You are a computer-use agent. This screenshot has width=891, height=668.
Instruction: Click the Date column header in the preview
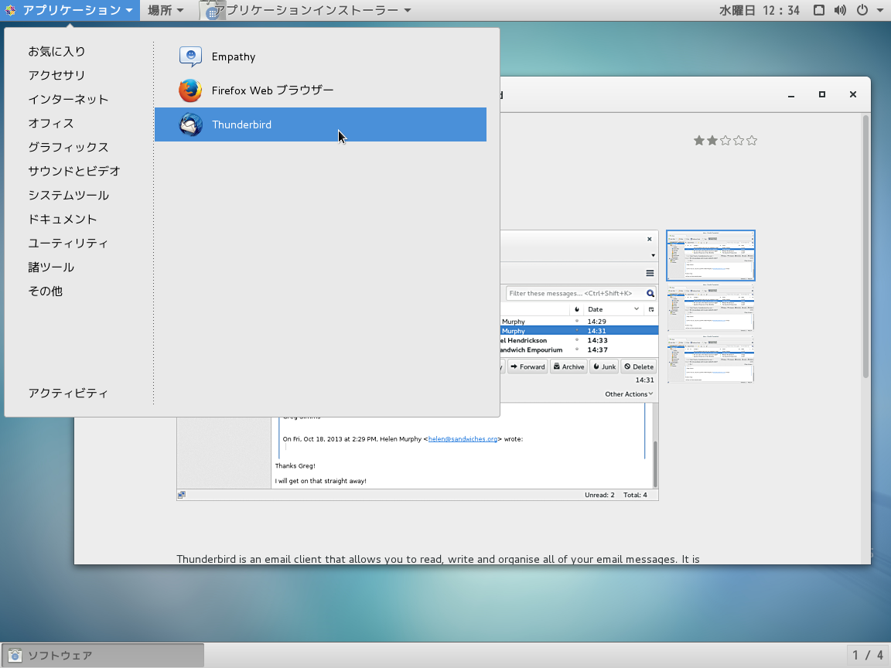click(x=613, y=309)
